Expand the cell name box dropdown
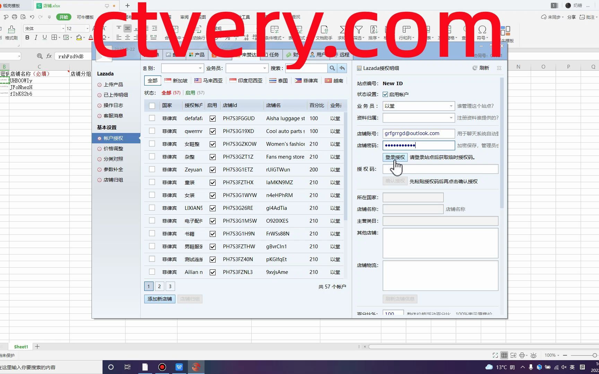 (x=19, y=56)
